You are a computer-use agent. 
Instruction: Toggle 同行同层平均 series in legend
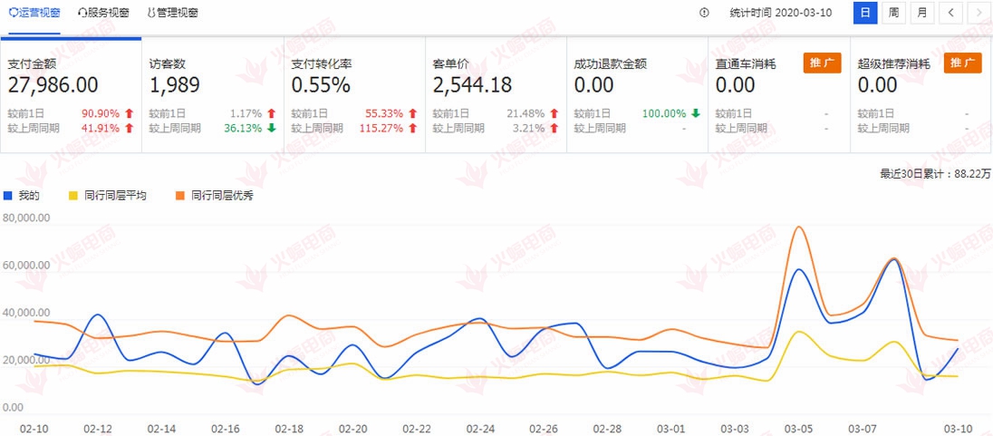[108, 196]
